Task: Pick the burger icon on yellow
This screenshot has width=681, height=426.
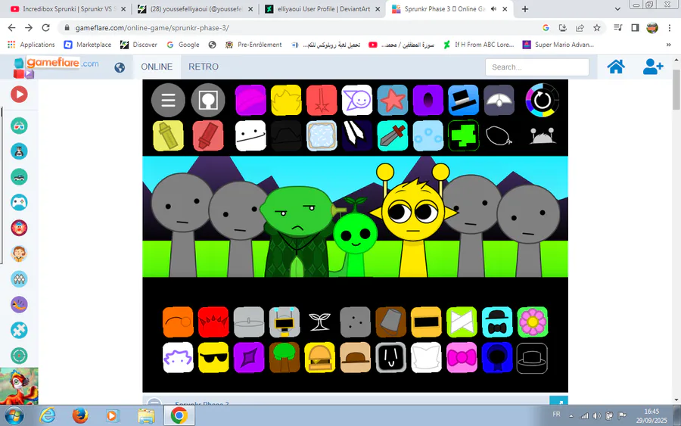Action: pyautogui.click(x=319, y=358)
